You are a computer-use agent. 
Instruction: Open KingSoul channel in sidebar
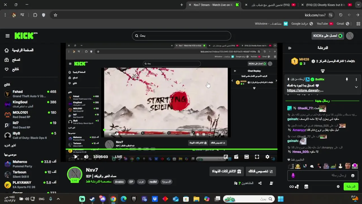point(30,104)
